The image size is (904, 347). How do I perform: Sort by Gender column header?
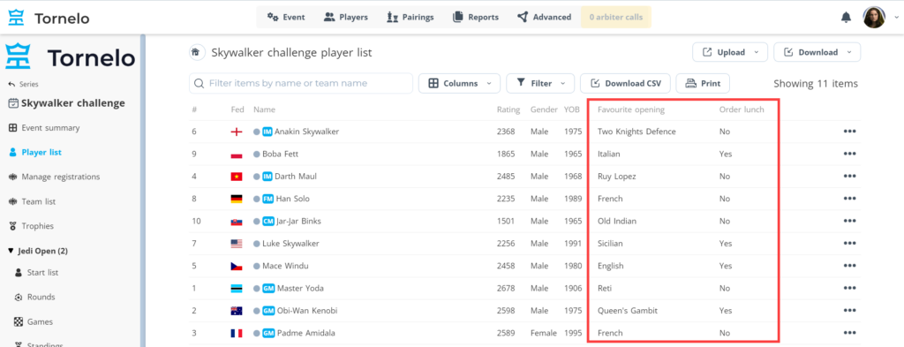(544, 109)
